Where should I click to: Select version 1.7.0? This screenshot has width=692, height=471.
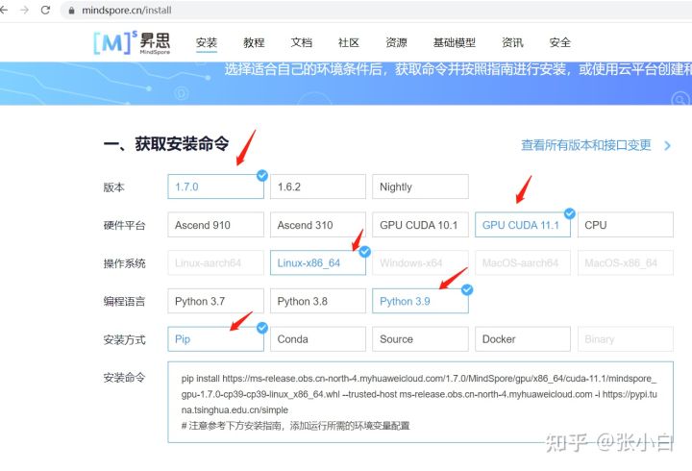click(x=216, y=186)
